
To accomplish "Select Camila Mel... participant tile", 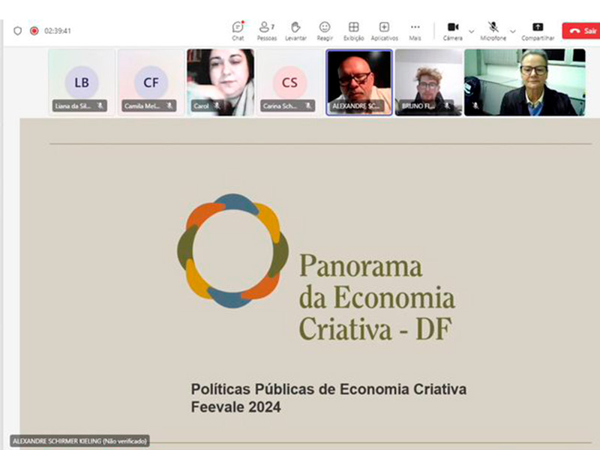I will pyautogui.click(x=151, y=82).
